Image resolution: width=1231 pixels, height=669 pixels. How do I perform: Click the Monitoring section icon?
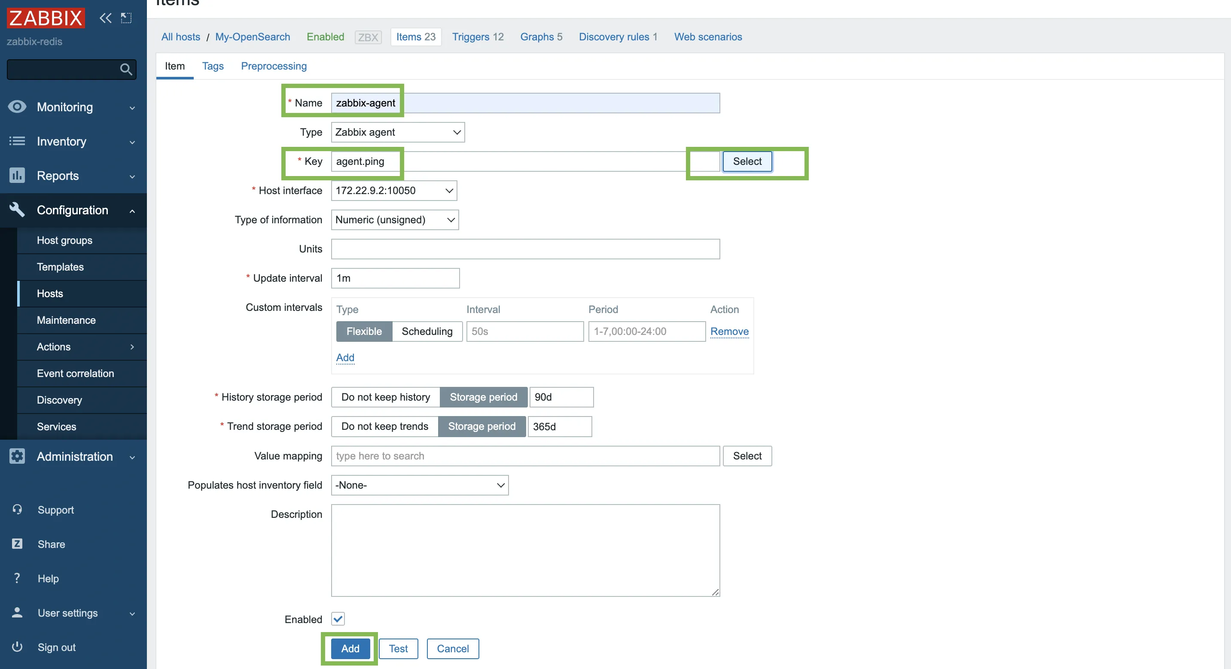(17, 106)
